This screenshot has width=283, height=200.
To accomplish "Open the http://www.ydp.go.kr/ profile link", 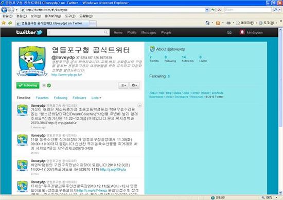I will click(66, 74).
